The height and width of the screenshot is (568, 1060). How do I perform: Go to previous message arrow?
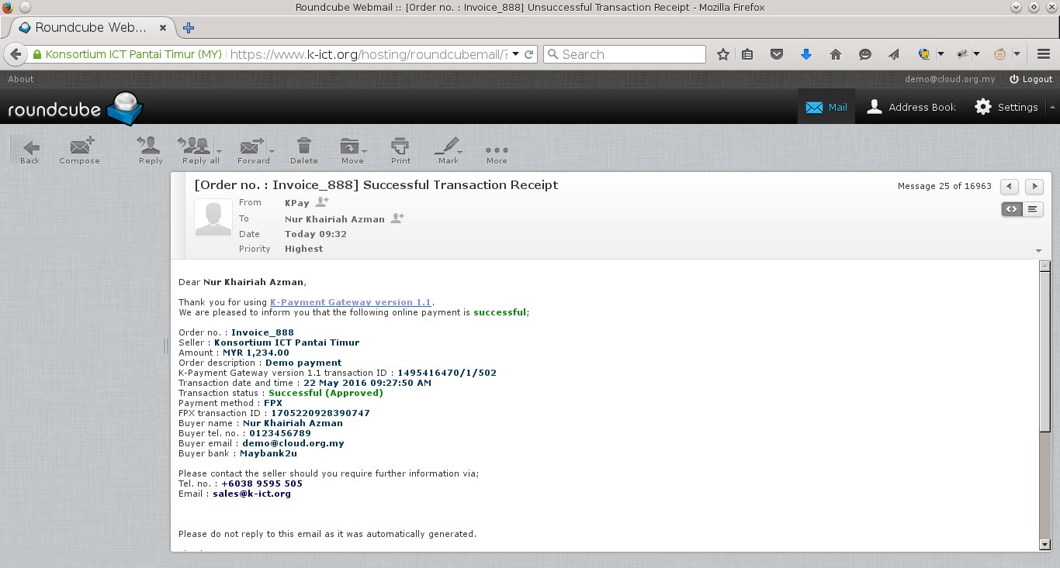(1009, 186)
